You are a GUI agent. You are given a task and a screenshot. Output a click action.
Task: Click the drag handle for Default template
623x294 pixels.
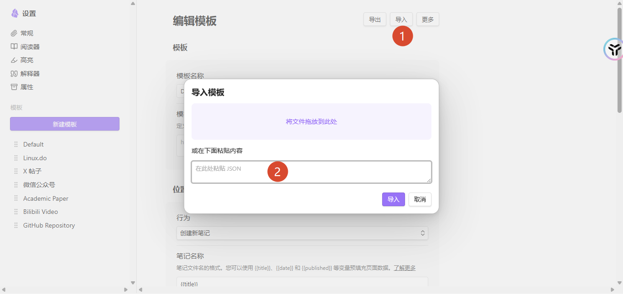tap(16, 144)
